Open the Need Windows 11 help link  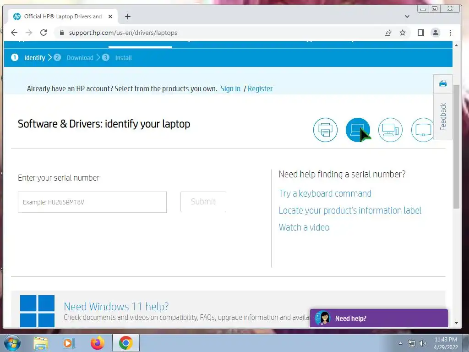(116, 307)
